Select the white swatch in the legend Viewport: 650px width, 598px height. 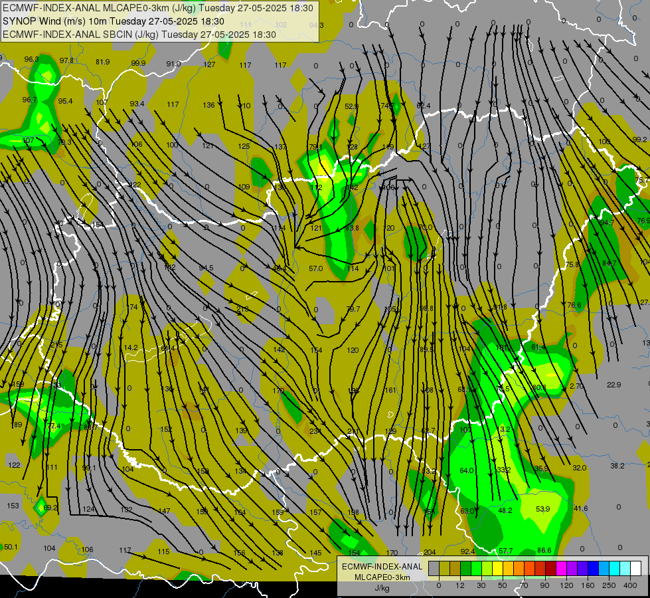pyautogui.click(x=636, y=568)
